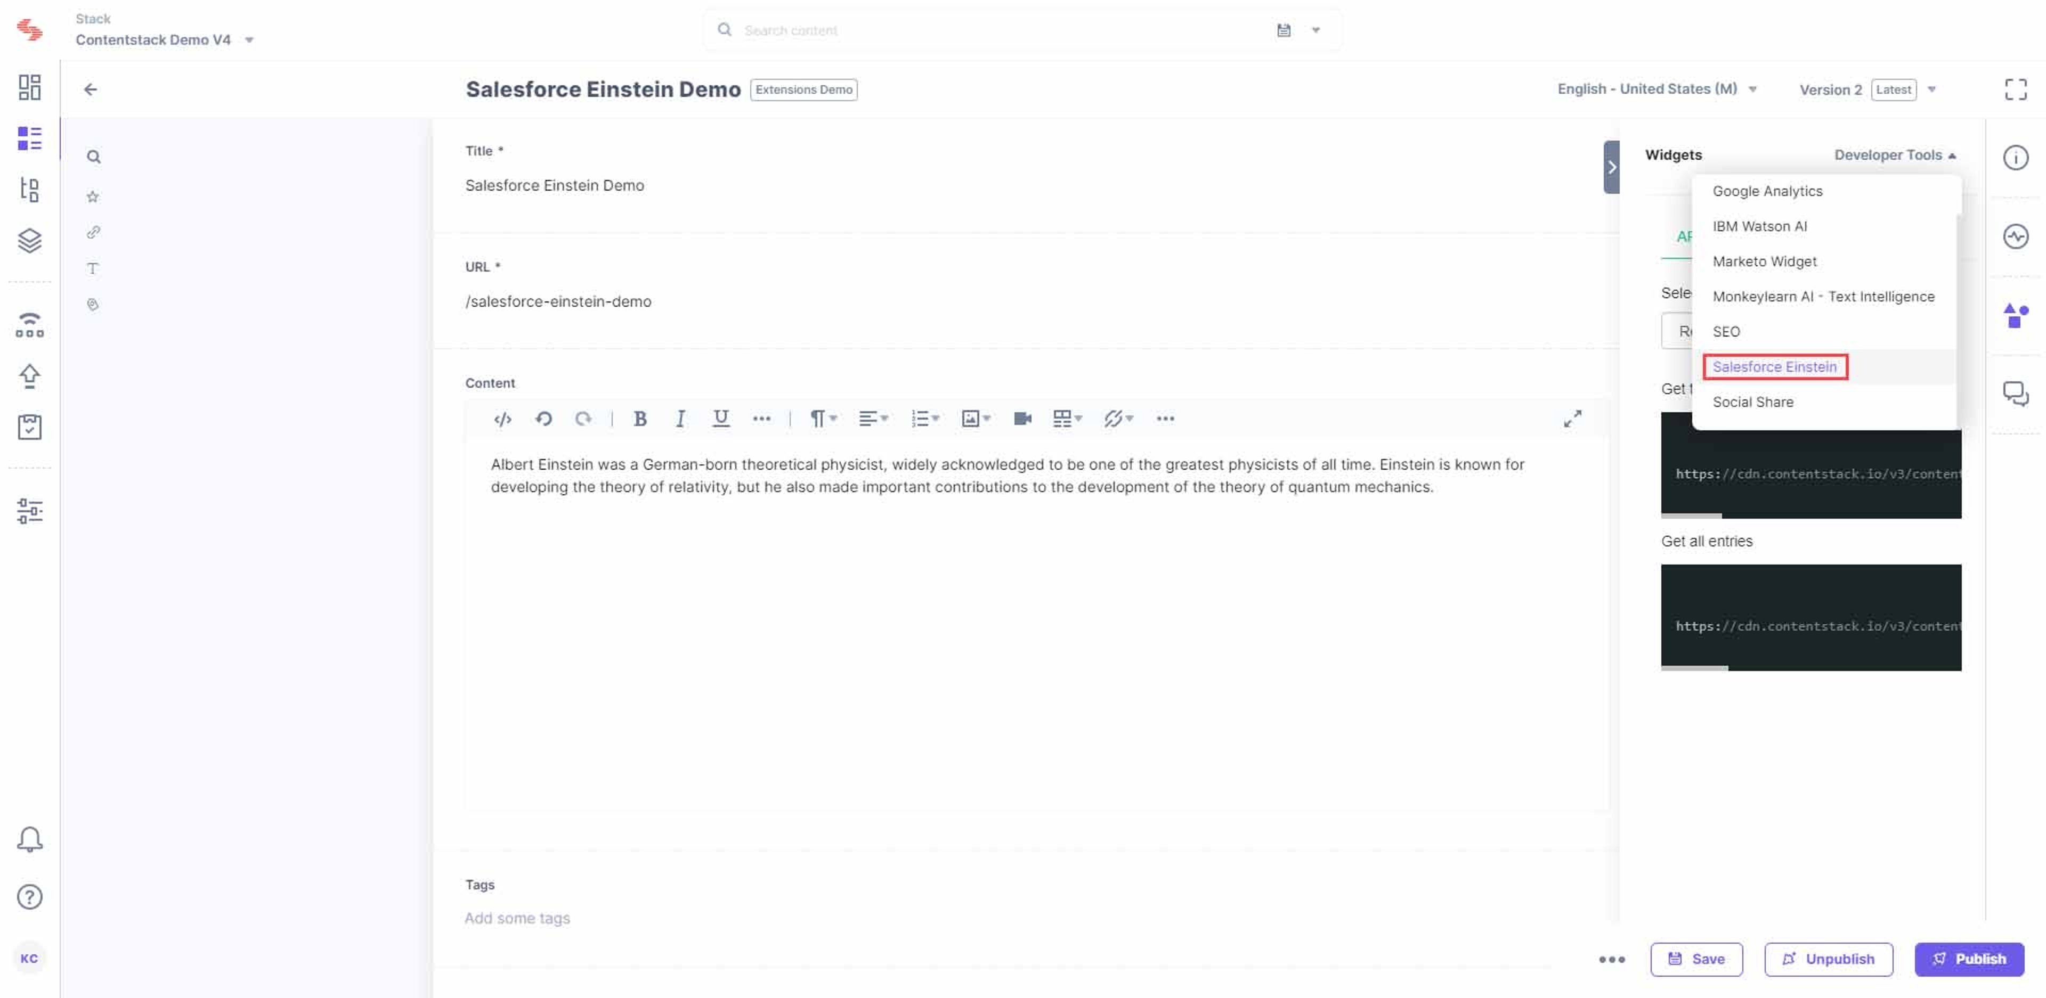
Task: Enter fullscreen mode using the corner-brackets icon
Action: point(2015,89)
